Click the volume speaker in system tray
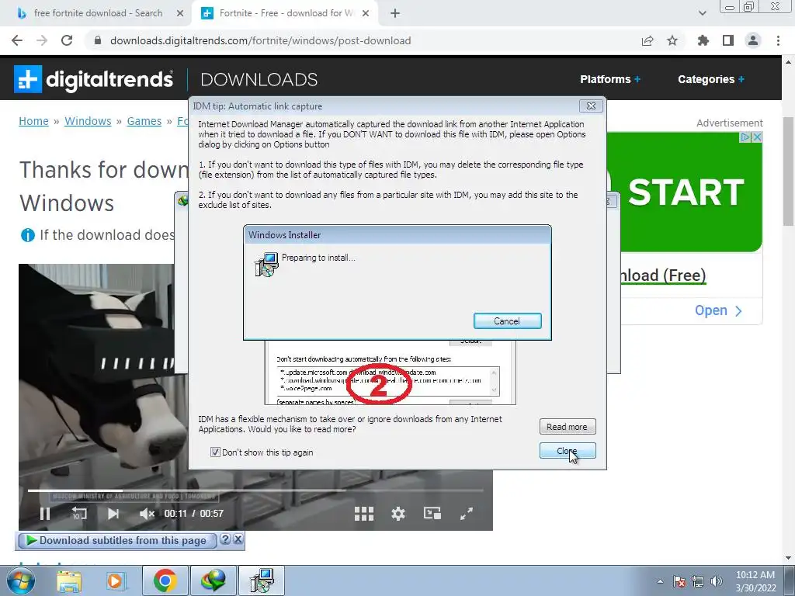This screenshot has height=596, width=795. 717,581
